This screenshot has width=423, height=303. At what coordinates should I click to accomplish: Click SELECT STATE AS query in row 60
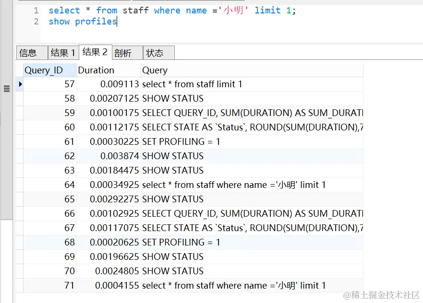pyautogui.click(x=253, y=127)
